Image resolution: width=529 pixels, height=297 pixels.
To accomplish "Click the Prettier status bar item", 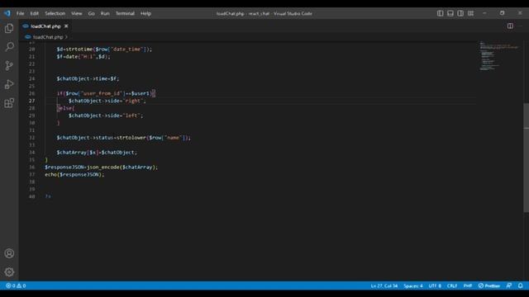I will (489, 285).
